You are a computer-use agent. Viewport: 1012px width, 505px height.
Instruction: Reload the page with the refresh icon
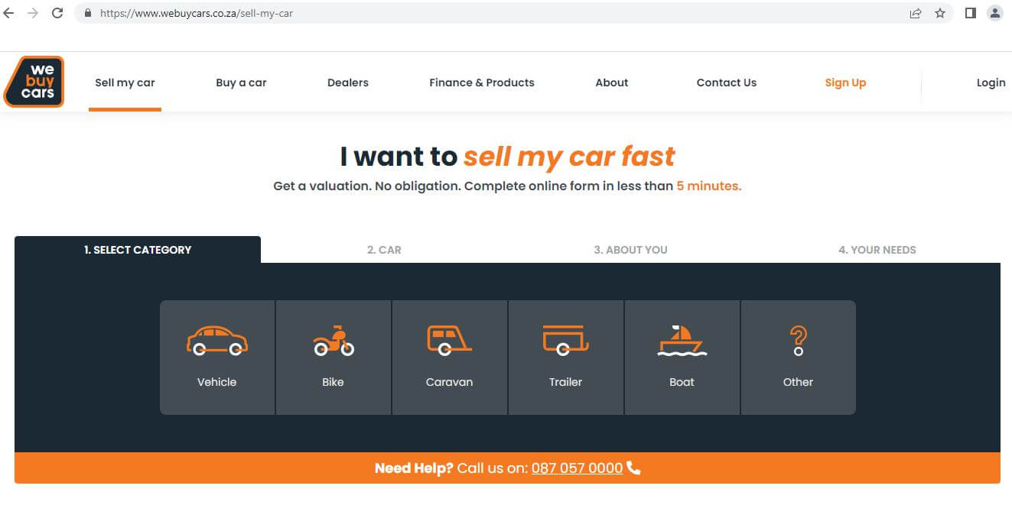[x=57, y=12]
